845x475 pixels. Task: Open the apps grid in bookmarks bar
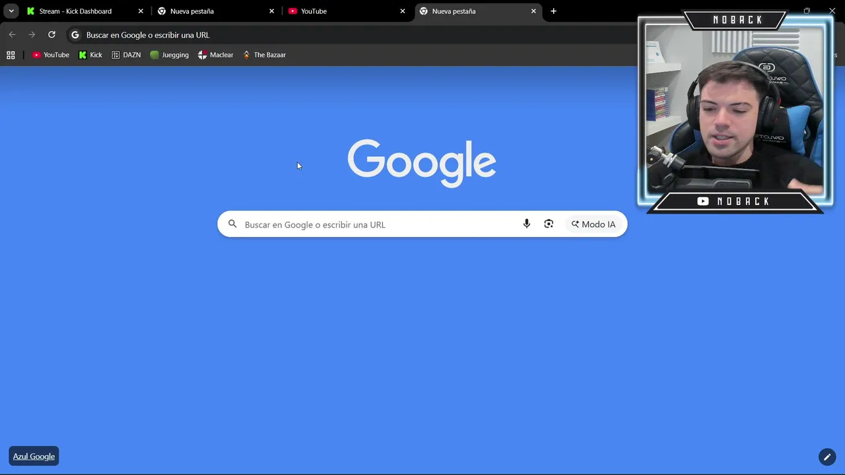coord(11,55)
